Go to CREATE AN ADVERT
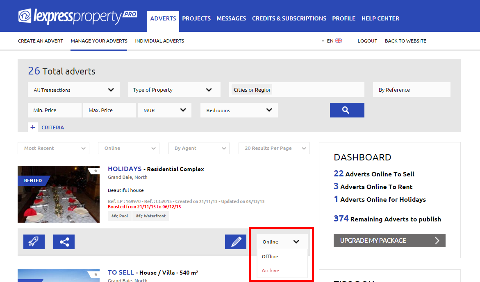Screen dimensions: 480x282 (41, 41)
